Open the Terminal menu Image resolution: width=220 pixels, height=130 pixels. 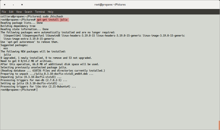click(x=40, y=12)
